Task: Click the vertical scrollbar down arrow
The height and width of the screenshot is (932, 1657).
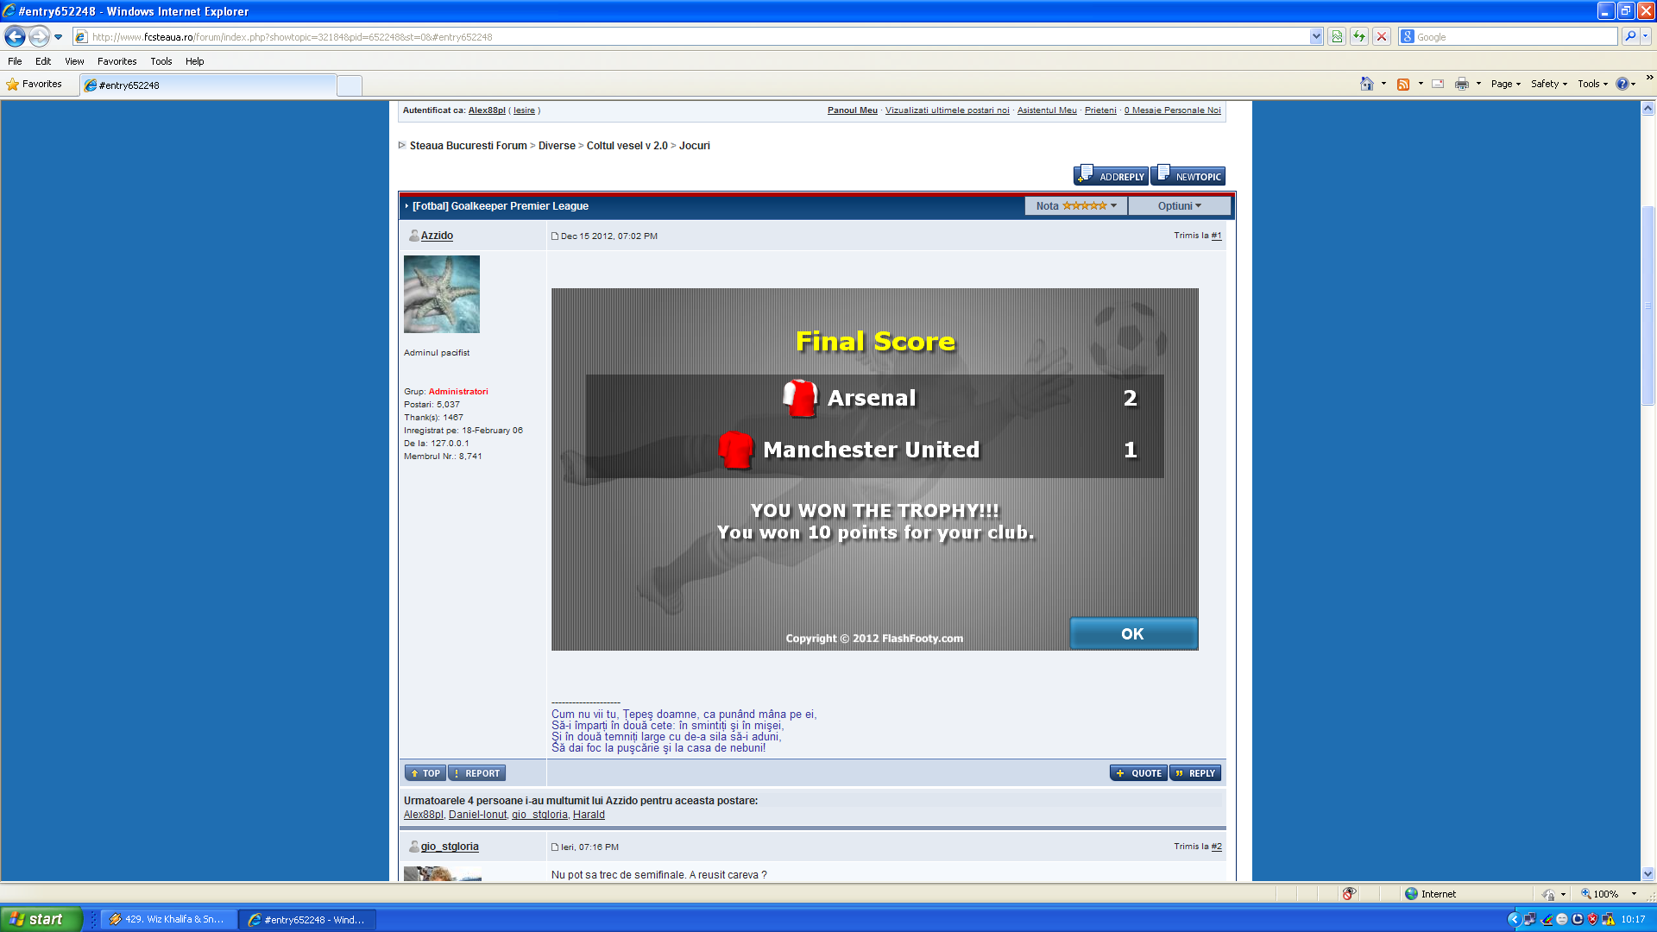Action: 1648,873
